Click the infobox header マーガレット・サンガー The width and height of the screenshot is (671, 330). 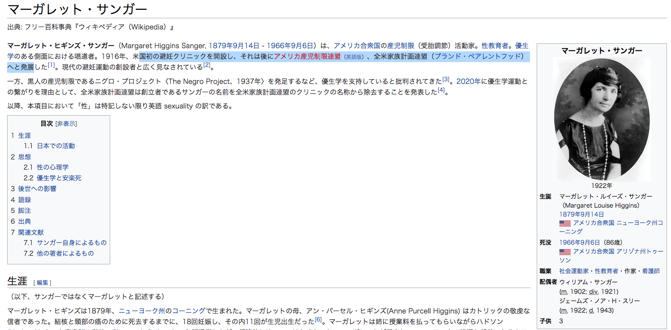pos(601,50)
